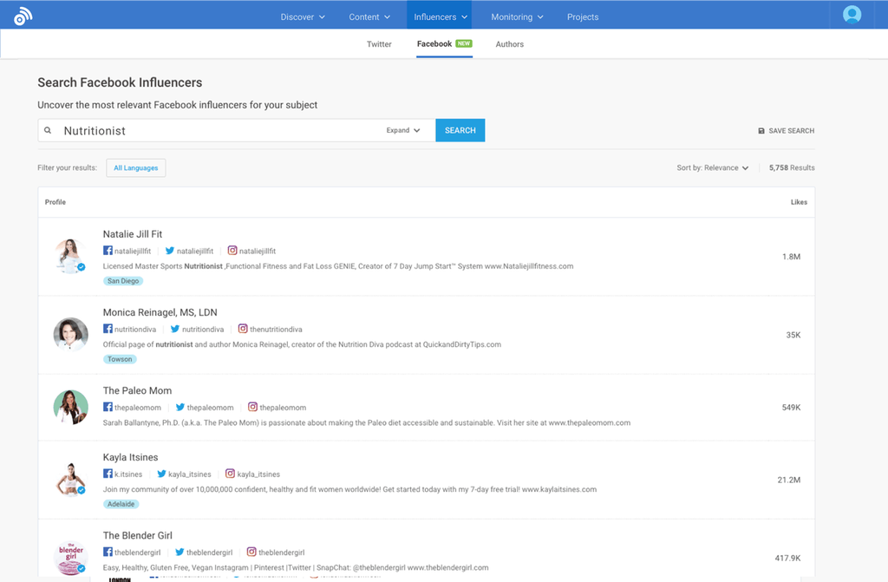The width and height of the screenshot is (888, 582).
Task: Open the nutritiondiva Twitter handle link
Action: (x=203, y=330)
